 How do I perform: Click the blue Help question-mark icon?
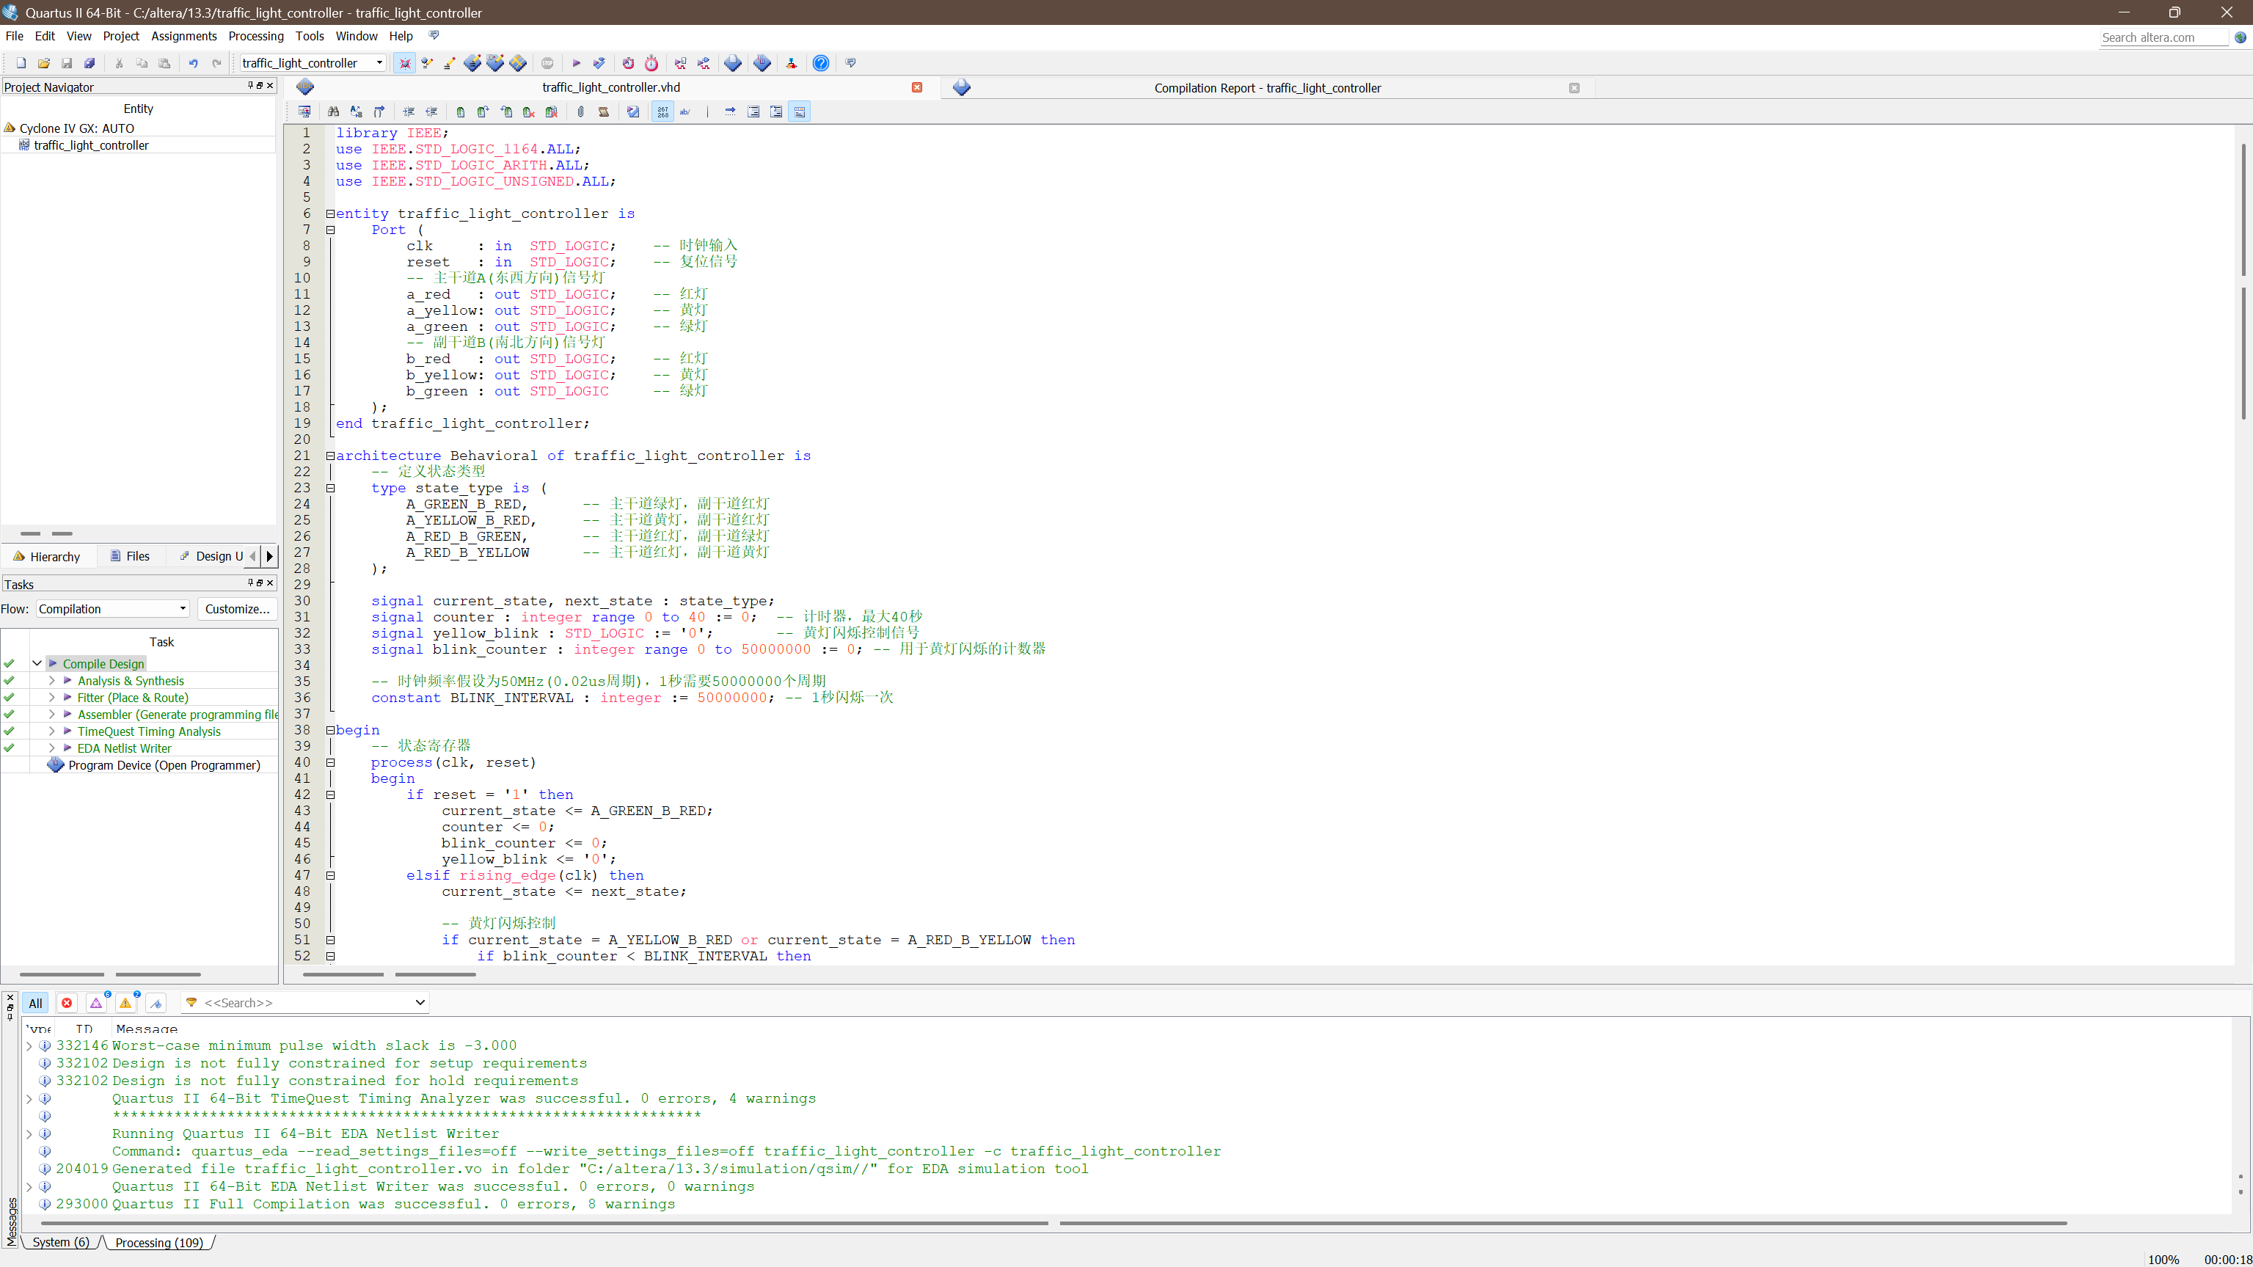tap(820, 63)
